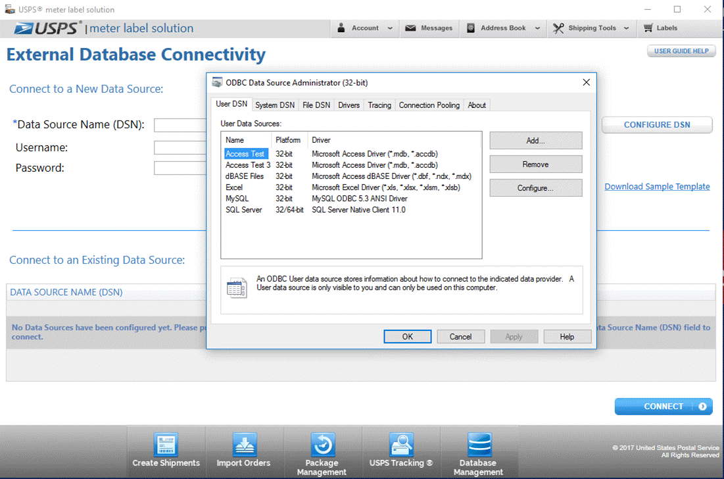This screenshot has width=724, height=479.
Task: Click the arrow icon on CONNECT button
Action: (702, 407)
